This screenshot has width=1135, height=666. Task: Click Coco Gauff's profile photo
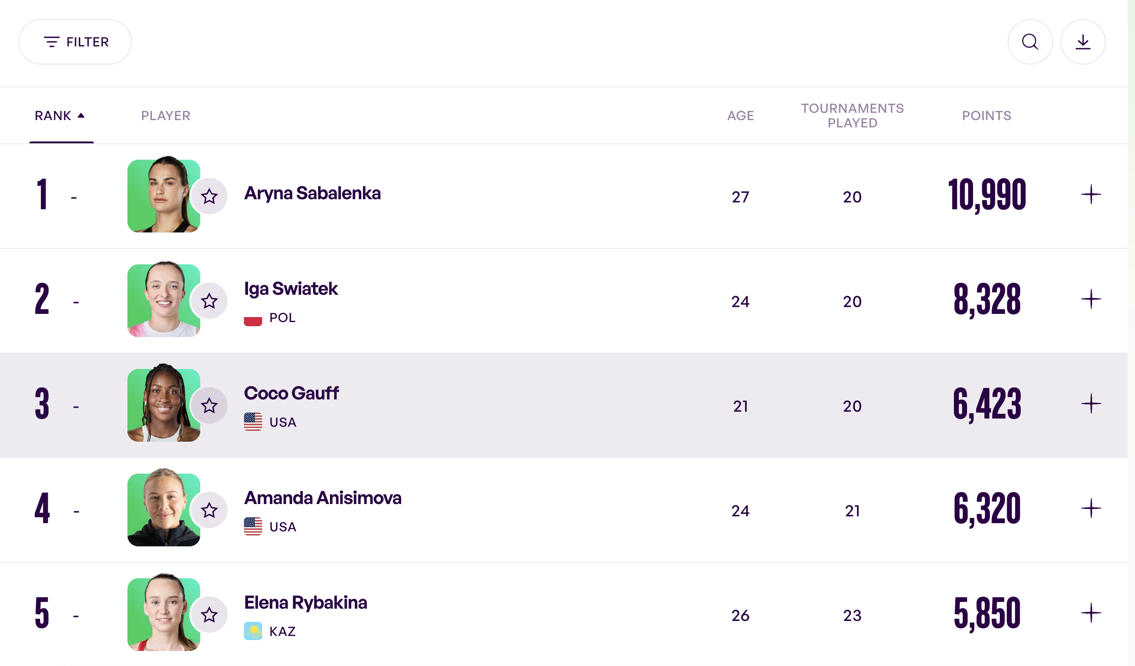coord(163,404)
